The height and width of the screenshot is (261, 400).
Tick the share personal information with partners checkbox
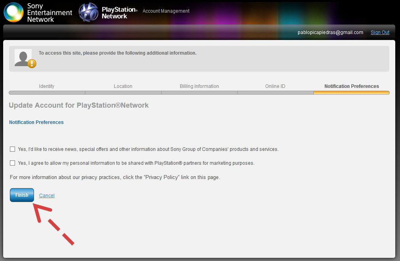click(x=13, y=163)
